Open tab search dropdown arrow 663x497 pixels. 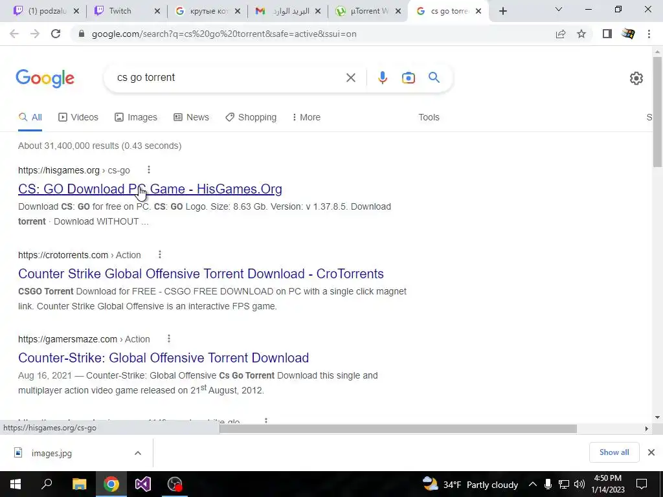coord(559,9)
